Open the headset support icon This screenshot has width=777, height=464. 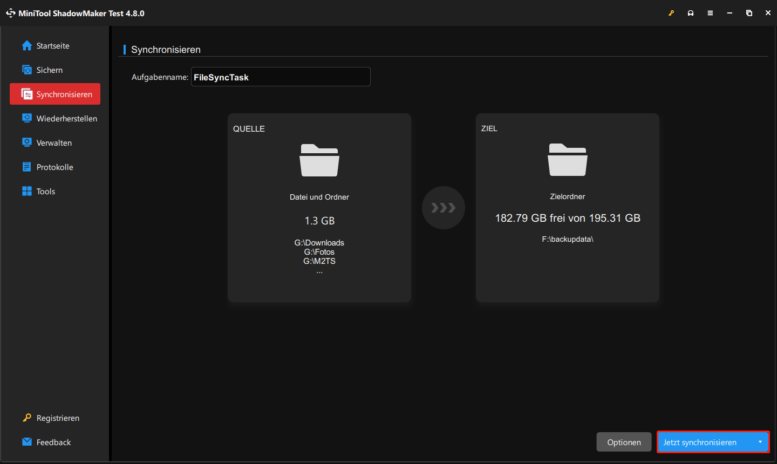[x=691, y=13]
